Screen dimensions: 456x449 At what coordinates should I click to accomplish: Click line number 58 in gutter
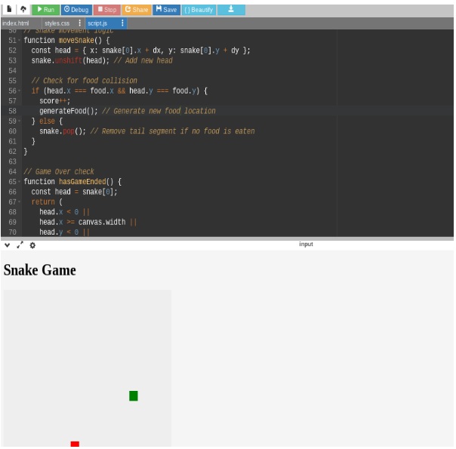pos(12,111)
